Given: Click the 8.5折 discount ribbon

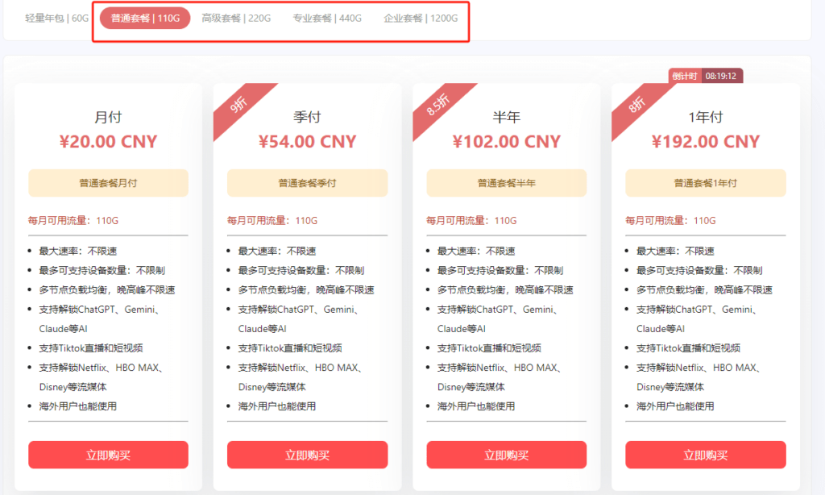Looking at the screenshot, I should coord(437,105).
